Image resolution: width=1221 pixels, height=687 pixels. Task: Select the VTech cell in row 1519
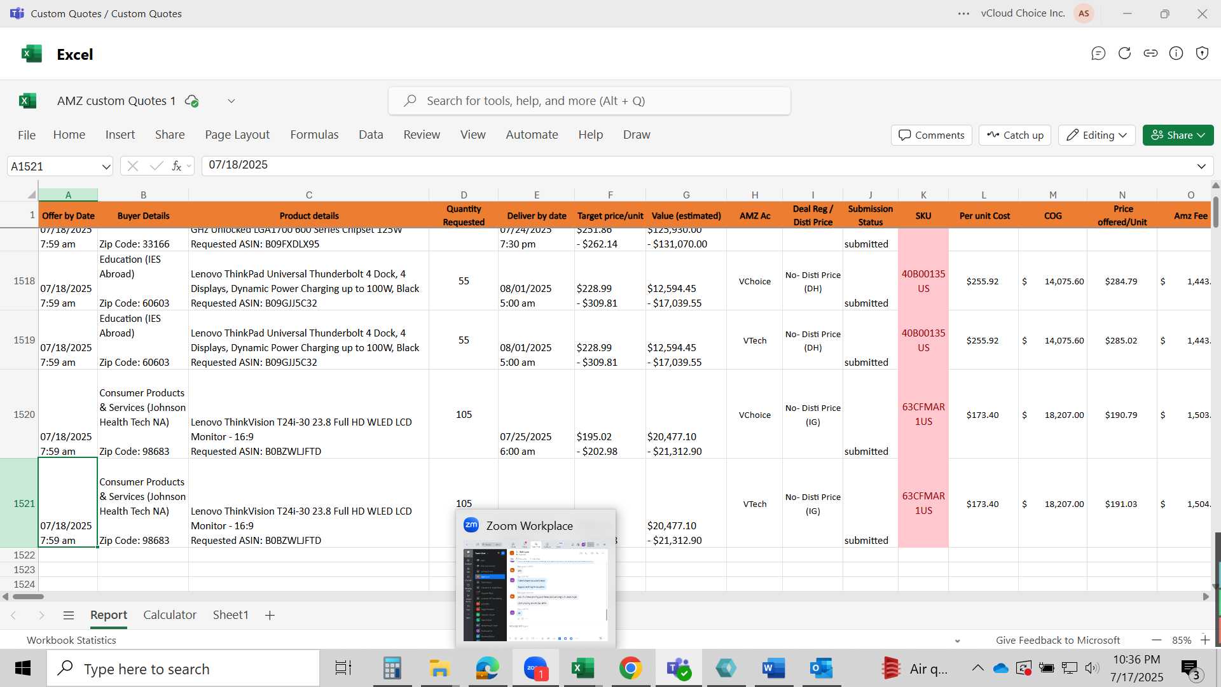(x=755, y=340)
